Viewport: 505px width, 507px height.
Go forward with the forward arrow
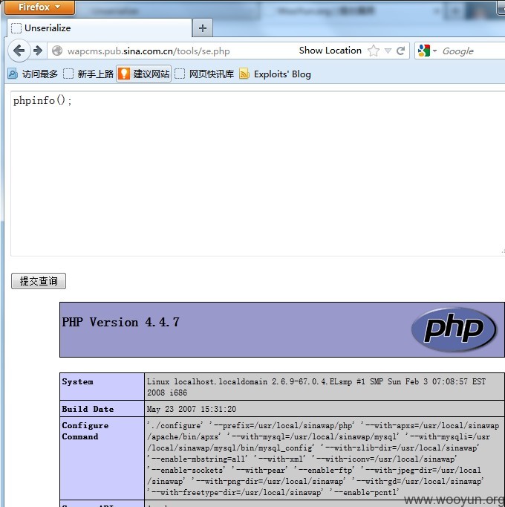click(x=38, y=51)
